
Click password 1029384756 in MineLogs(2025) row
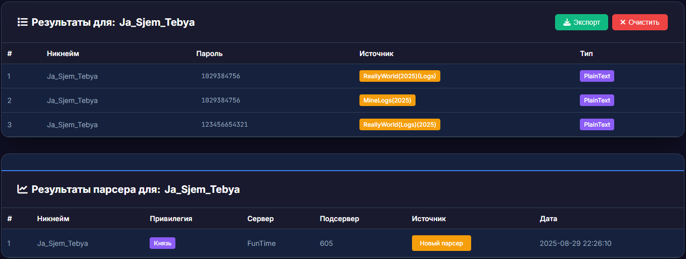pyautogui.click(x=220, y=100)
